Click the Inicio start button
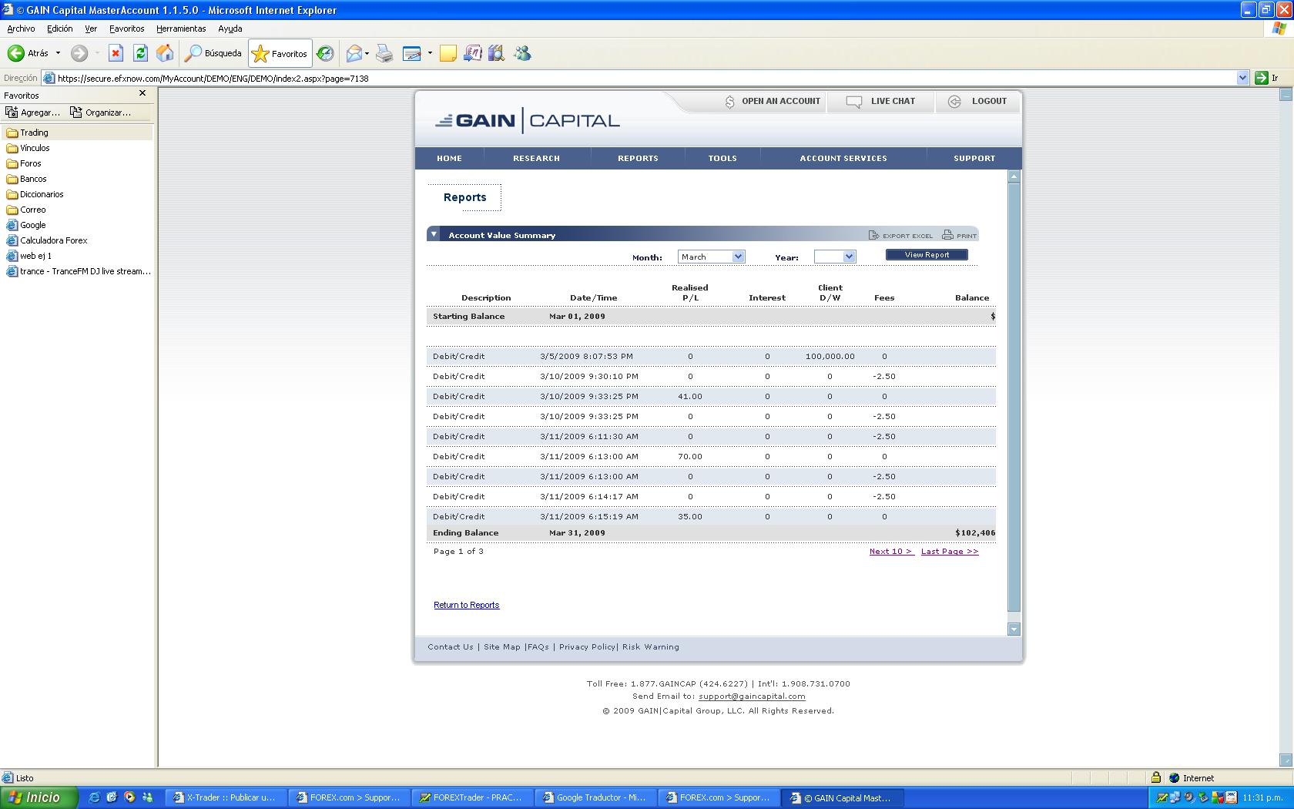Image resolution: width=1294 pixels, height=809 pixels. coord(39,797)
